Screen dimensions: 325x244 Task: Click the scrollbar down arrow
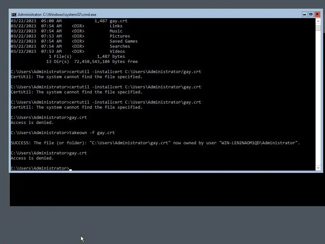coord(318,168)
